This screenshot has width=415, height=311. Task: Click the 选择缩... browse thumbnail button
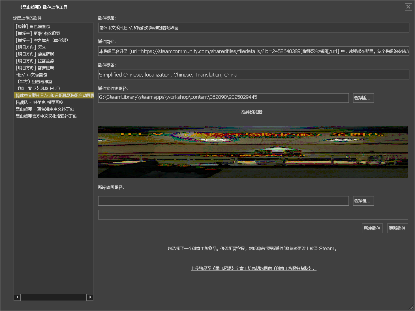click(364, 201)
